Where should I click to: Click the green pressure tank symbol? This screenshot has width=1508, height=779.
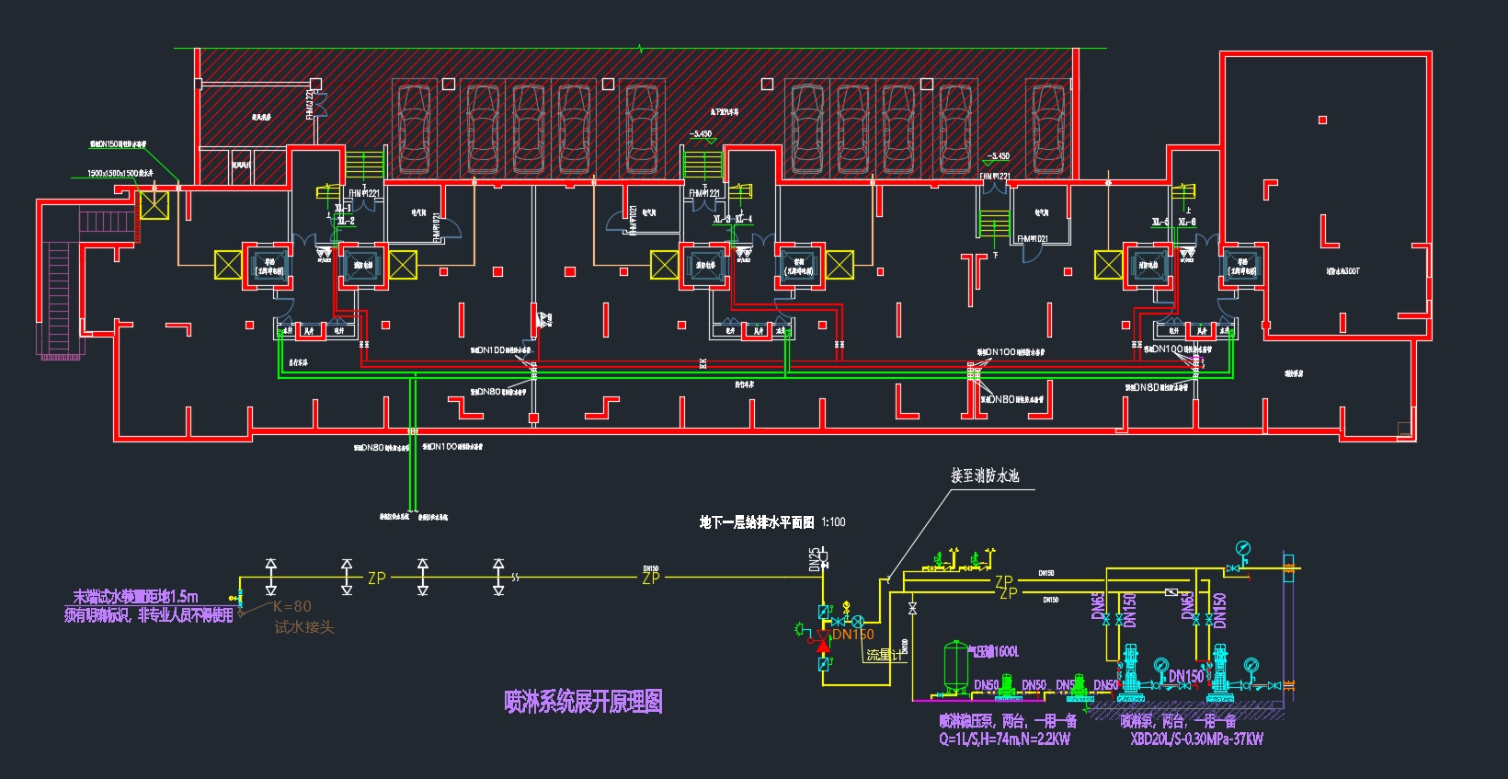(956, 666)
